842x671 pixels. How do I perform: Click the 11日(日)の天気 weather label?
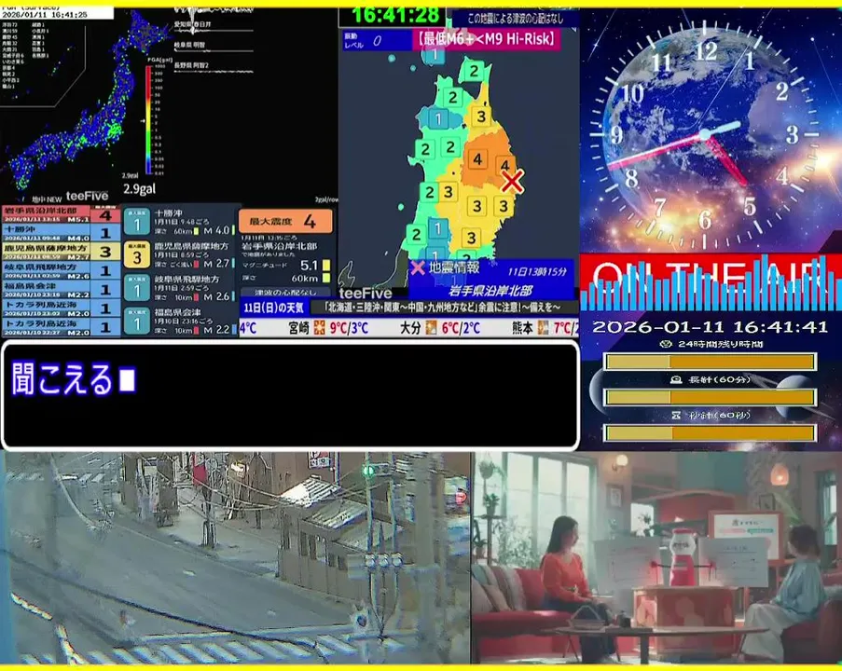(274, 308)
